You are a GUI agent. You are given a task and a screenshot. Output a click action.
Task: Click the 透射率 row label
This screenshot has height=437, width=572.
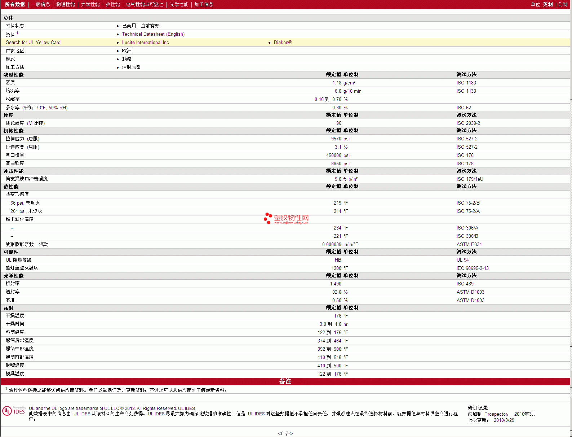pos(13,292)
